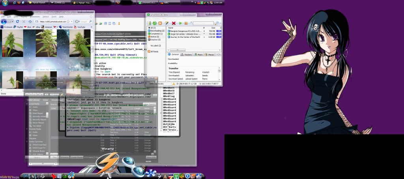This screenshot has width=404, height=179.
Task: Open Firefox URL history dropdown arrow
Action: 72,22
